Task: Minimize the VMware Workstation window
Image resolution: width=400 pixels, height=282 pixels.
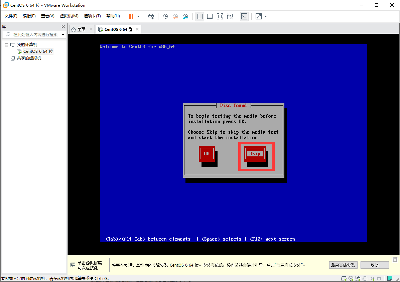Action: [x=362, y=5]
